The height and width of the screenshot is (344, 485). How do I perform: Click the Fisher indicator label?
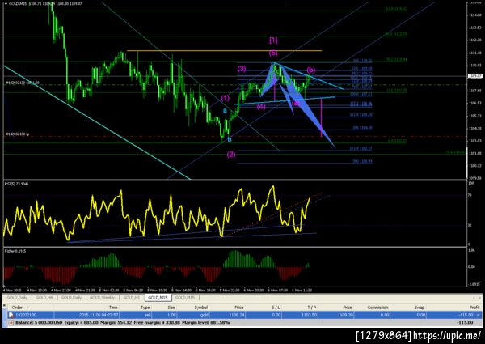pos(15,251)
